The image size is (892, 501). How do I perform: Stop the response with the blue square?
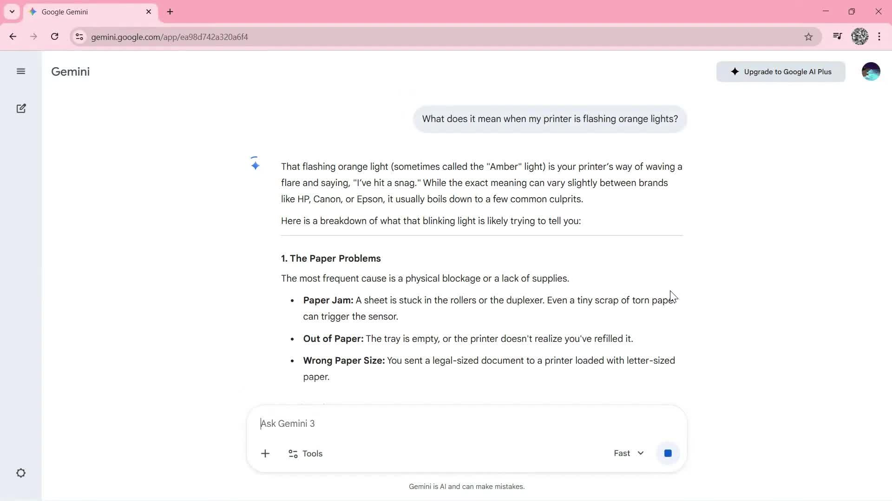[668, 453]
